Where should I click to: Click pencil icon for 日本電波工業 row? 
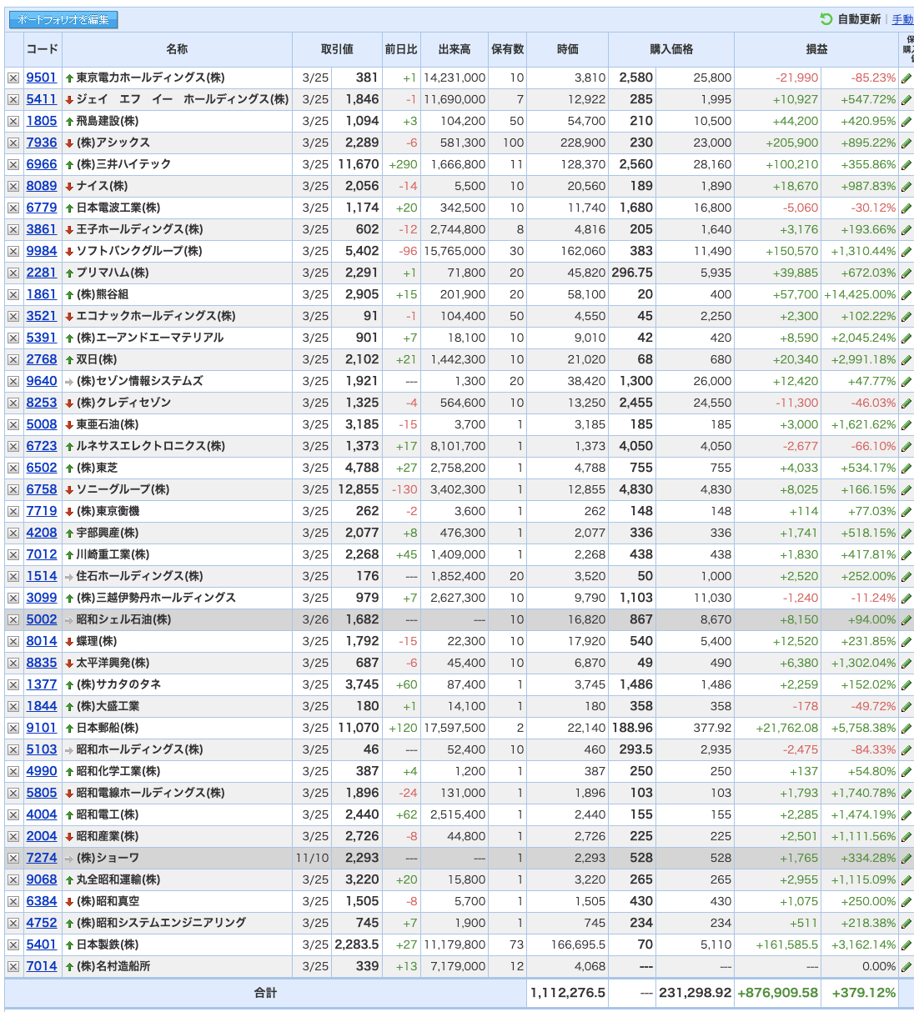click(906, 208)
